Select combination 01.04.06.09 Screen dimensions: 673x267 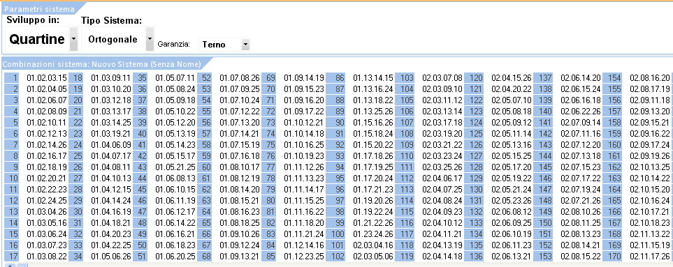110,144
